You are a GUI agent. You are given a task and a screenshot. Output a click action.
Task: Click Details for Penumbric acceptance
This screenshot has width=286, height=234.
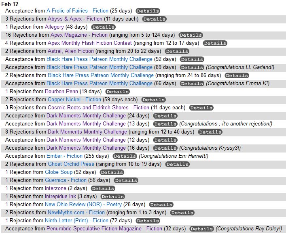201,229
